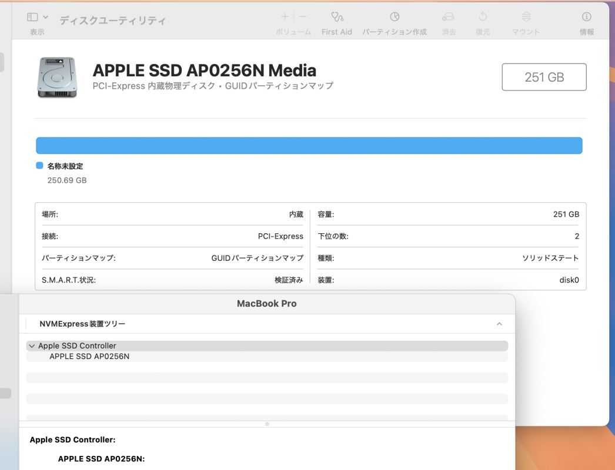Open the partition (パーティション作成) pie icon
Viewport: 615px width, 470px height.
coord(395,16)
